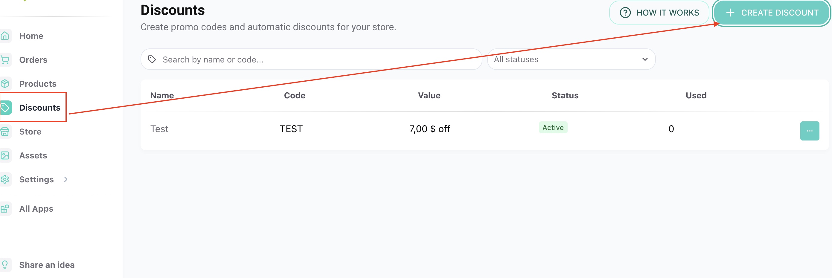Image resolution: width=832 pixels, height=278 pixels.
Task: Expand the Settings submenu chevron
Action: pos(65,179)
